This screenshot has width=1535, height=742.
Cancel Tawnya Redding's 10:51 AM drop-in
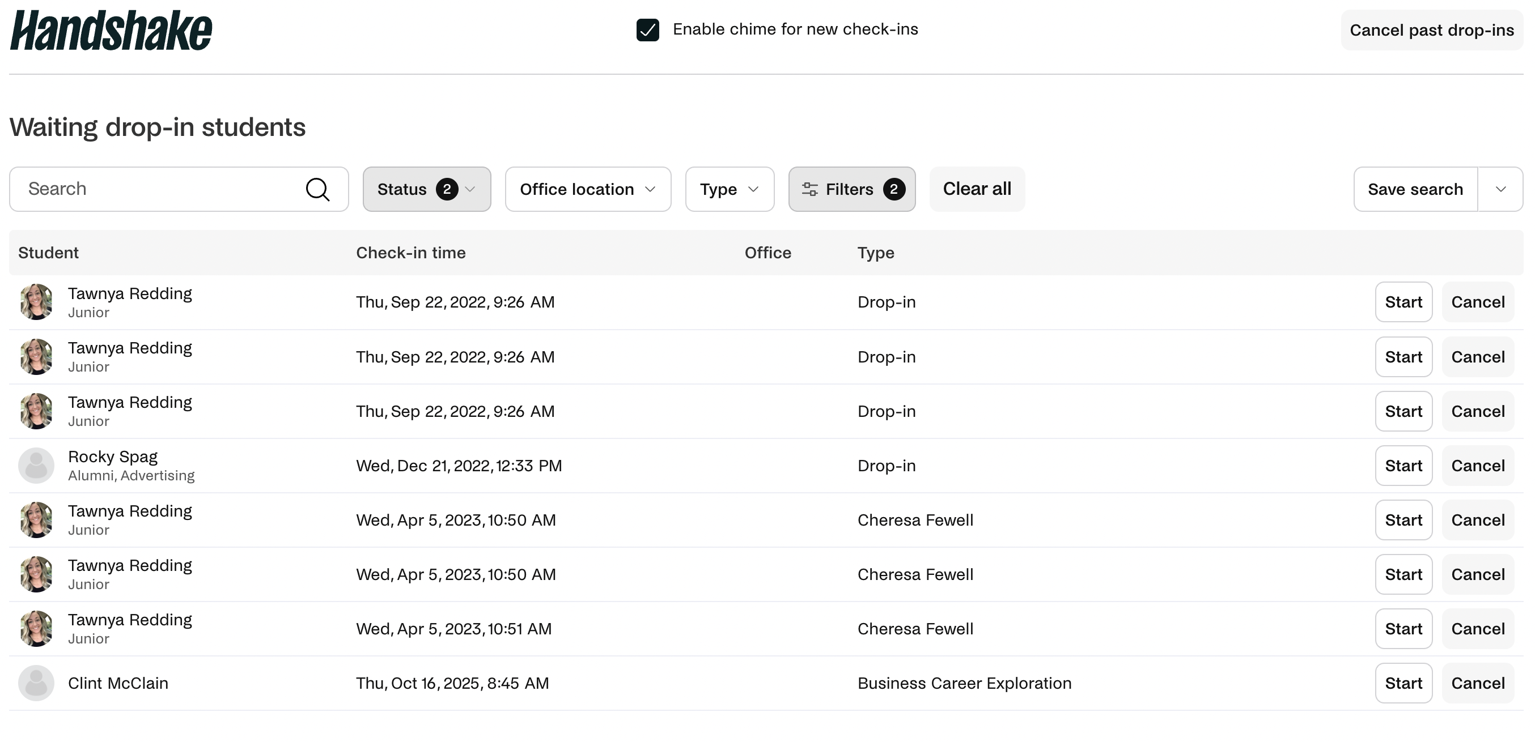1478,629
